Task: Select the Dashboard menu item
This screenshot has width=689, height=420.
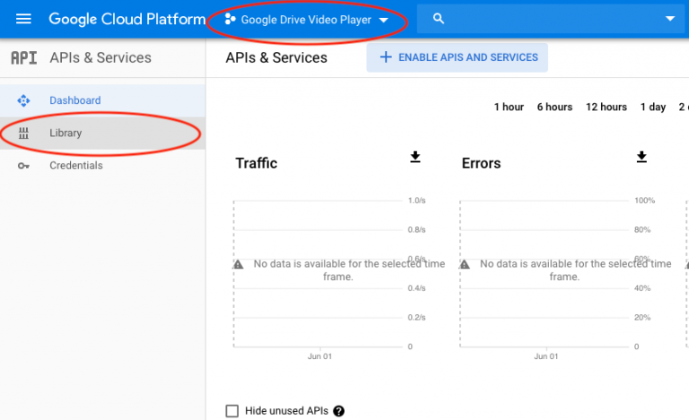Action: coord(75,100)
